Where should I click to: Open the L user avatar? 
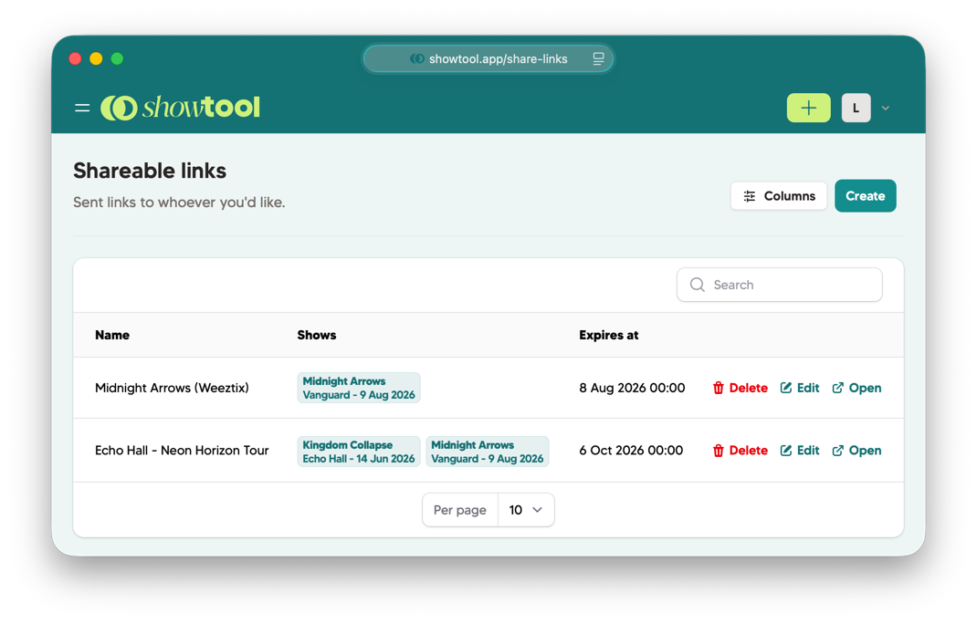pos(856,108)
